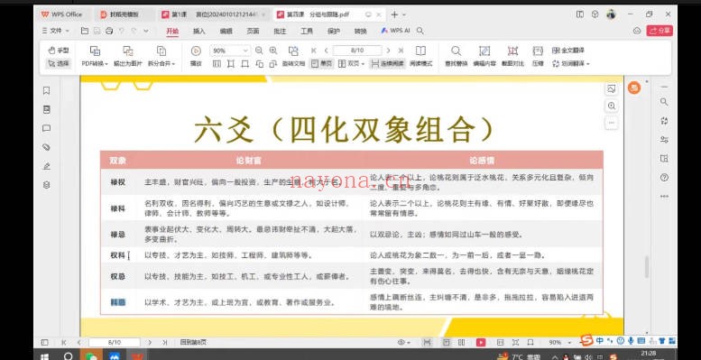
Task: Select the Hand (手型) tool
Action: (58, 51)
